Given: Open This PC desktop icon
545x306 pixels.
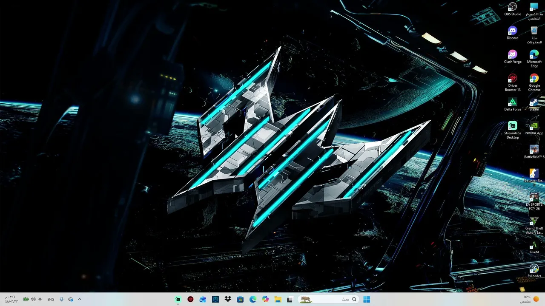Looking at the screenshot, I should (x=534, y=11).
